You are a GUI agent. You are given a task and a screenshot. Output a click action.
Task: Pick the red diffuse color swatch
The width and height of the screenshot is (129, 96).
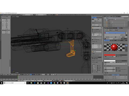(x=110, y=55)
